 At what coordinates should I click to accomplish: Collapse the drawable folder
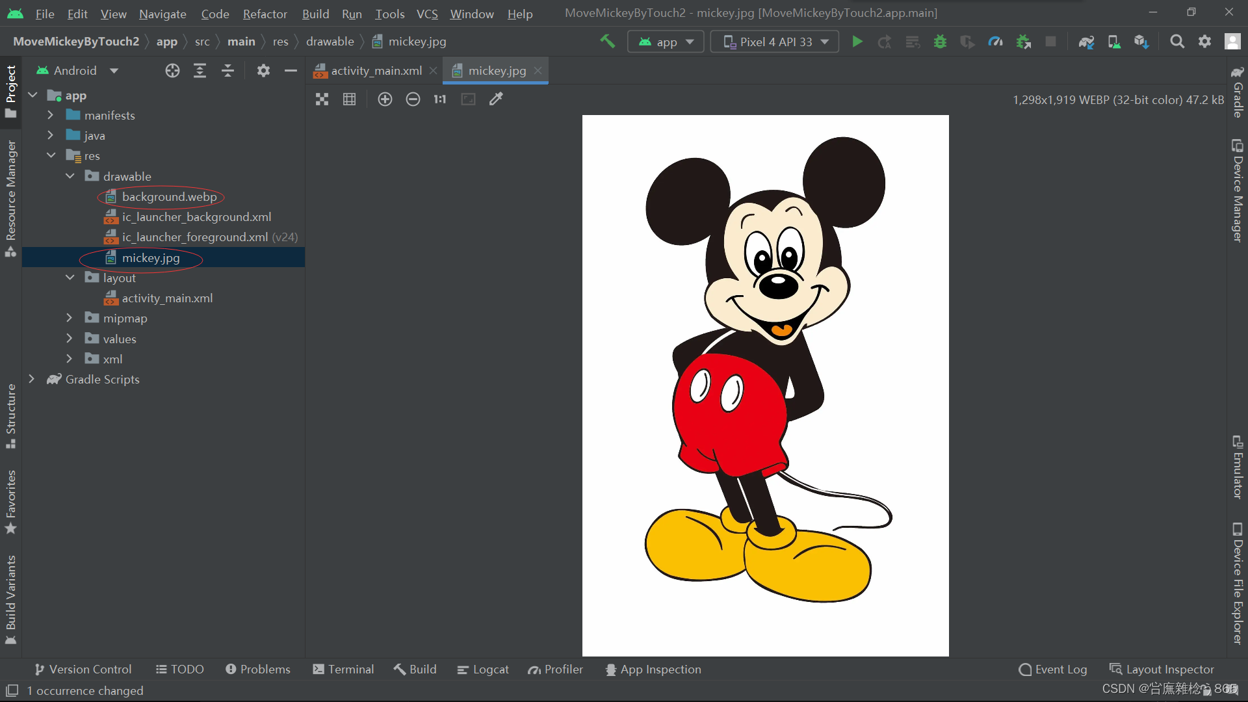click(70, 176)
